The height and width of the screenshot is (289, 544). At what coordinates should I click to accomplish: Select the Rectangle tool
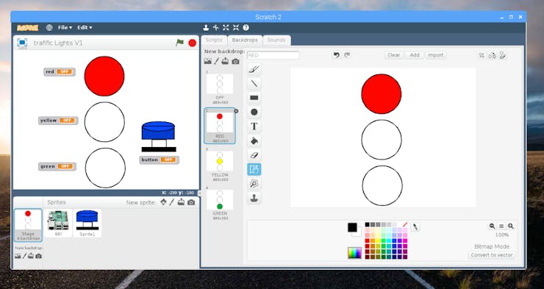click(254, 98)
